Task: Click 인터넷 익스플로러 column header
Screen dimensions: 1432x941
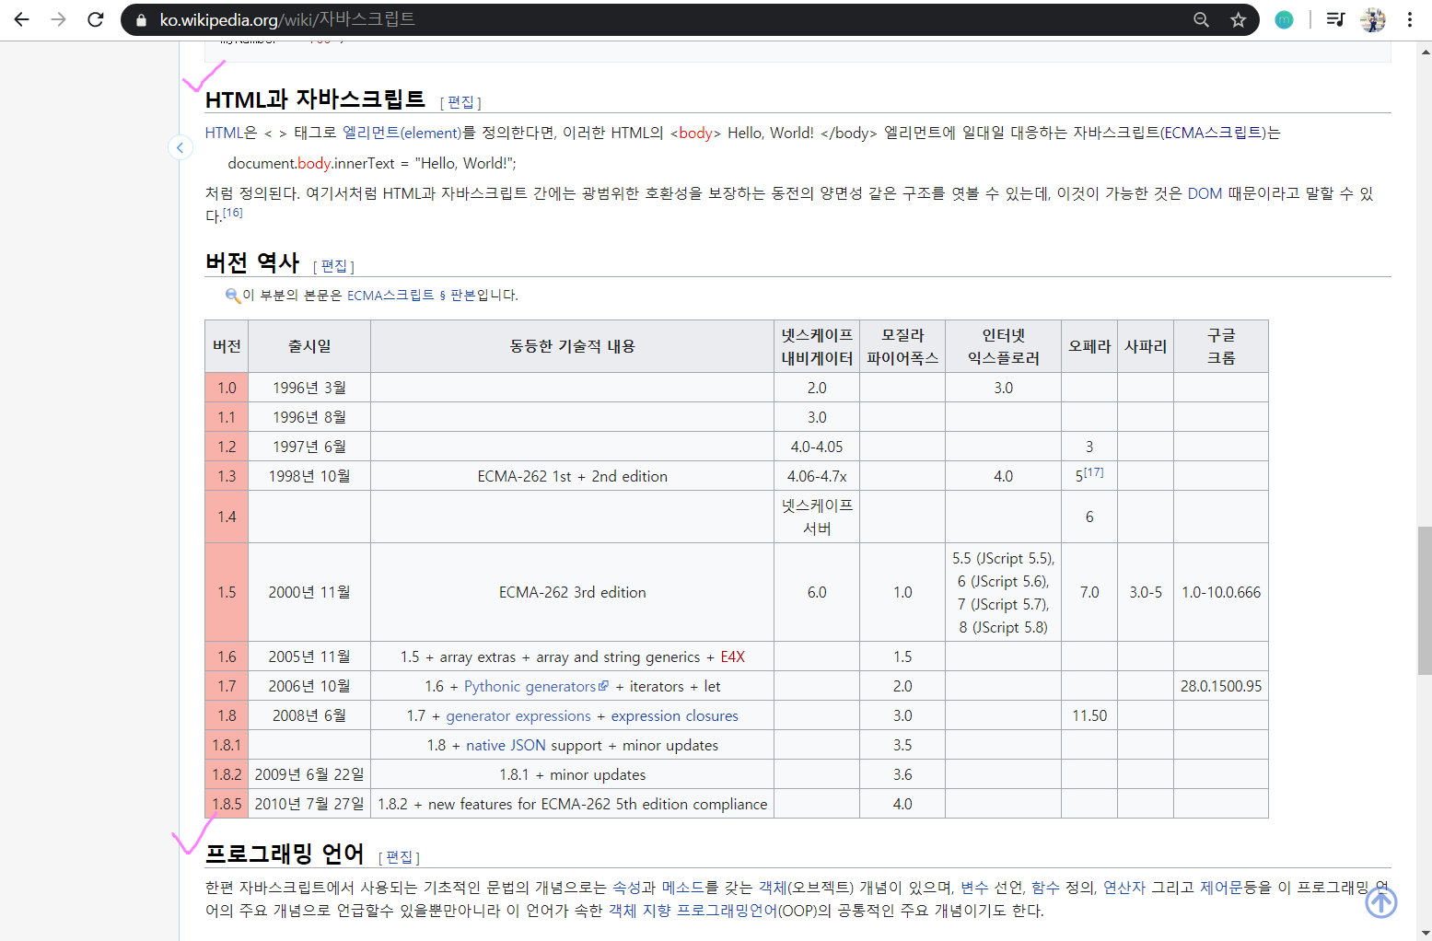Action: point(1003,346)
